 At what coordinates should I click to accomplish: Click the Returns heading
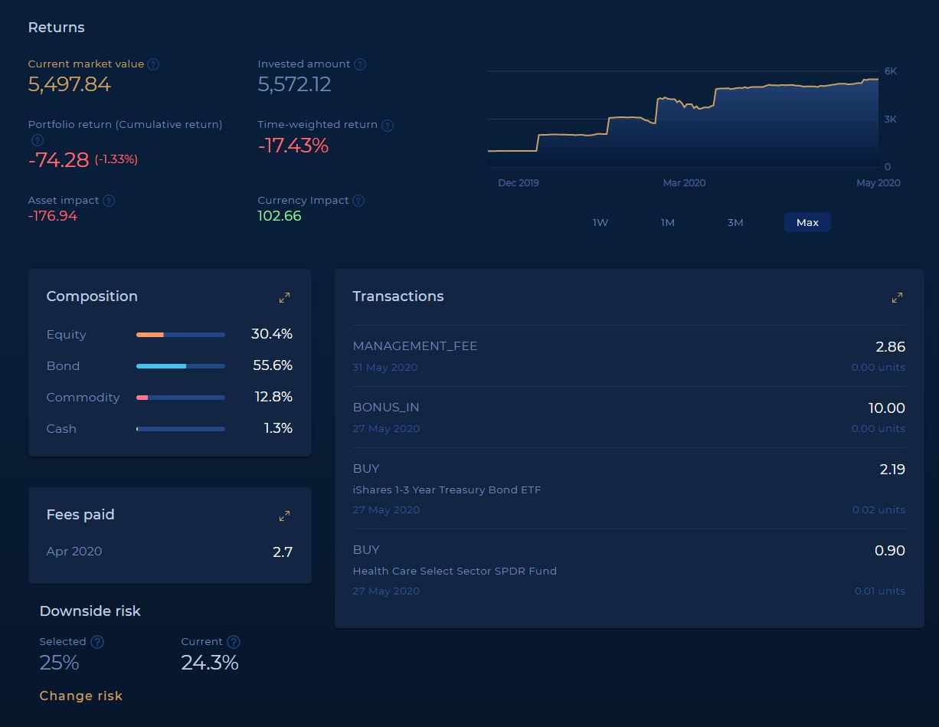[56, 28]
